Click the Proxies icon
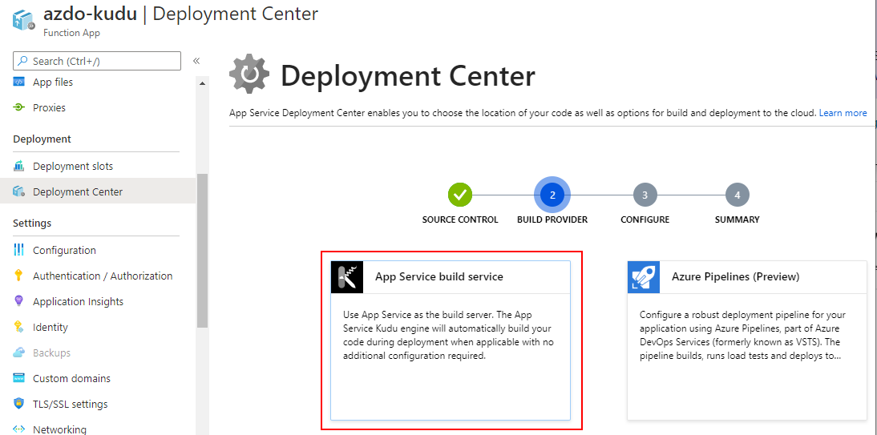Viewport: 877px width, 435px height. (19, 108)
